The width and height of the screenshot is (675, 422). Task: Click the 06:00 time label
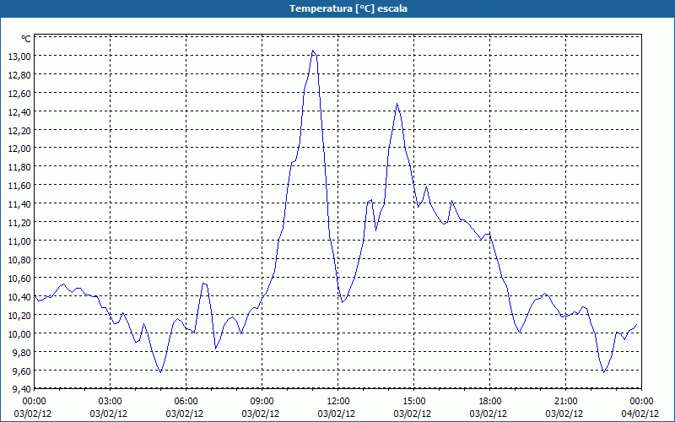[x=186, y=402]
